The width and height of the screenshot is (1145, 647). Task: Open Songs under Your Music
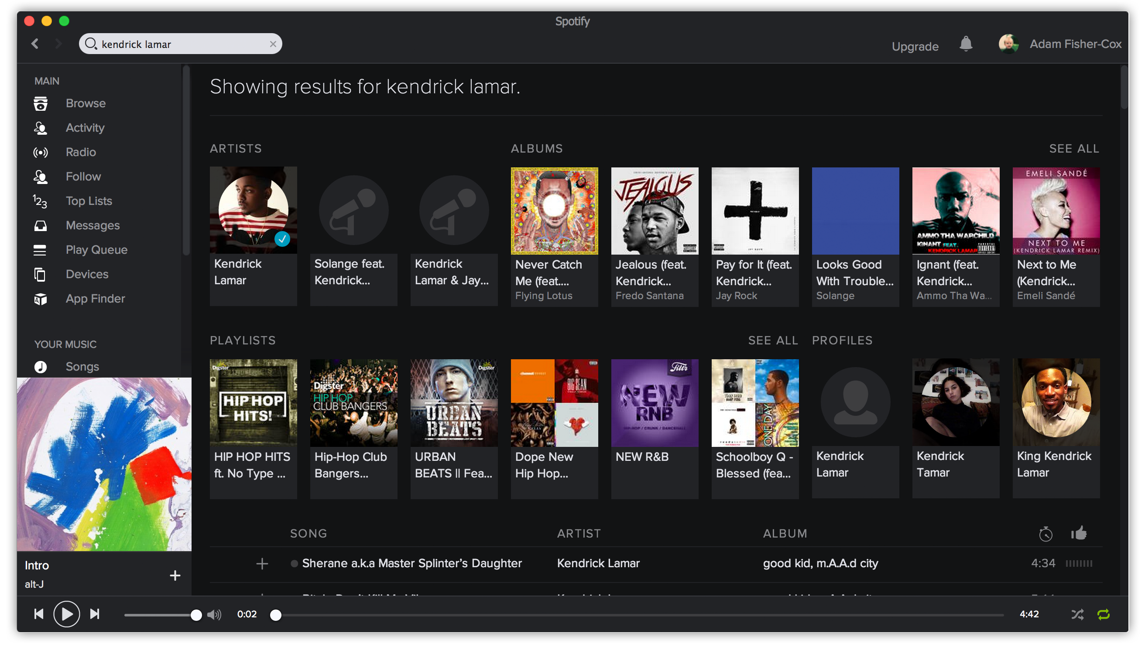click(x=82, y=367)
